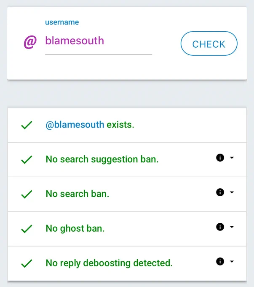This screenshot has height=287, width=254.
Task: Expand the reply deboosting dropdown arrow
Action: (x=232, y=261)
